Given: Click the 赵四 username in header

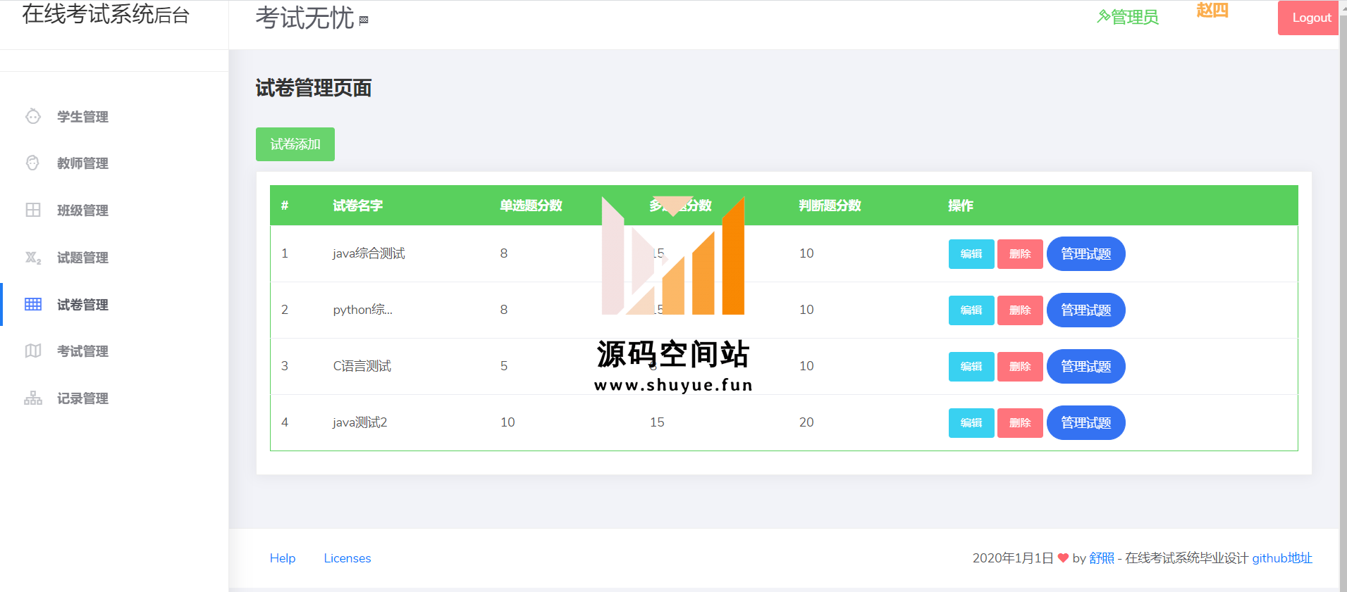Looking at the screenshot, I should click(1212, 11).
